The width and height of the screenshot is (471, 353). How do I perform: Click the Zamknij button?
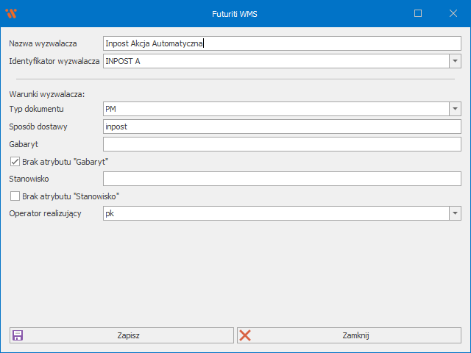pyautogui.click(x=349, y=335)
